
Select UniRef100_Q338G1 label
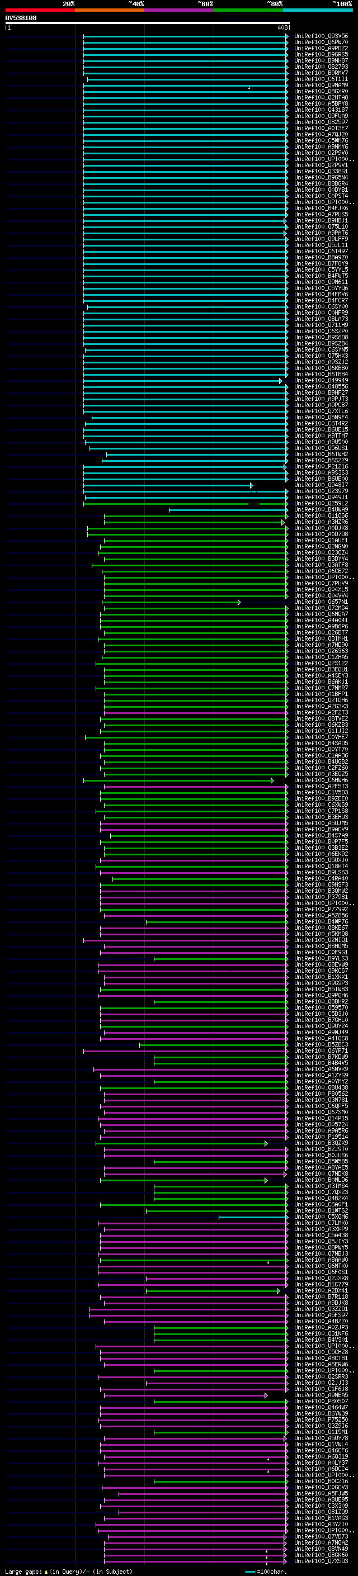click(321, 171)
